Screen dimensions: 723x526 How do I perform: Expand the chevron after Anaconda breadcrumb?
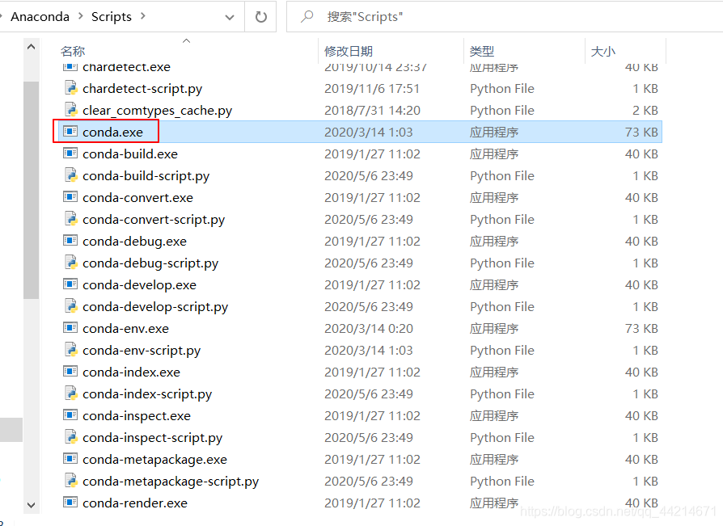(x=81, y=16)
